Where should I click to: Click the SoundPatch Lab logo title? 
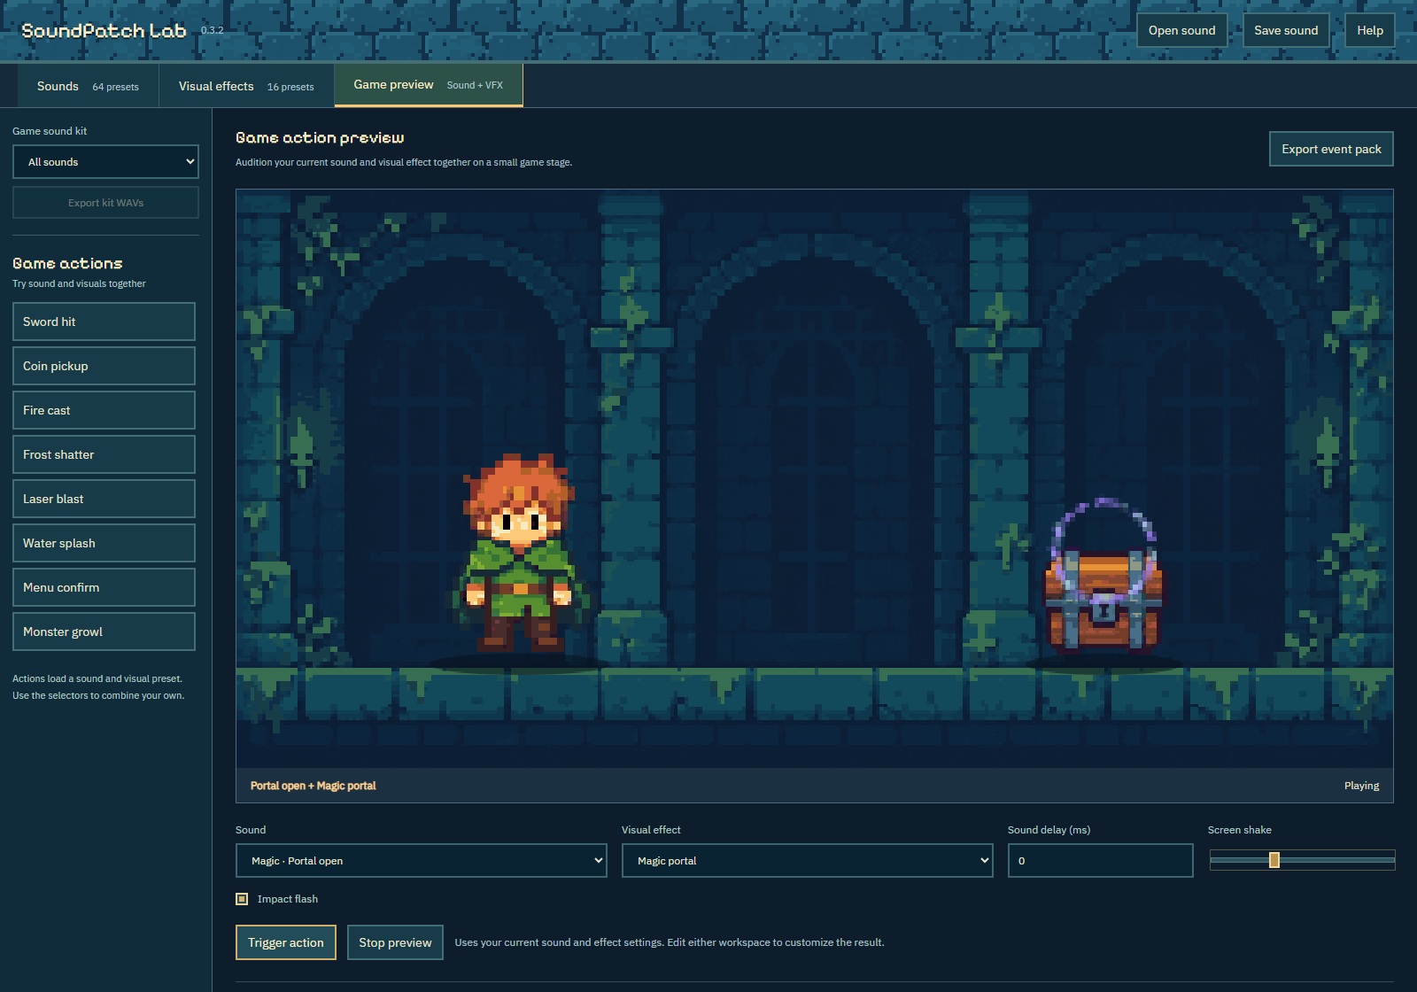[x=104, y=31]
